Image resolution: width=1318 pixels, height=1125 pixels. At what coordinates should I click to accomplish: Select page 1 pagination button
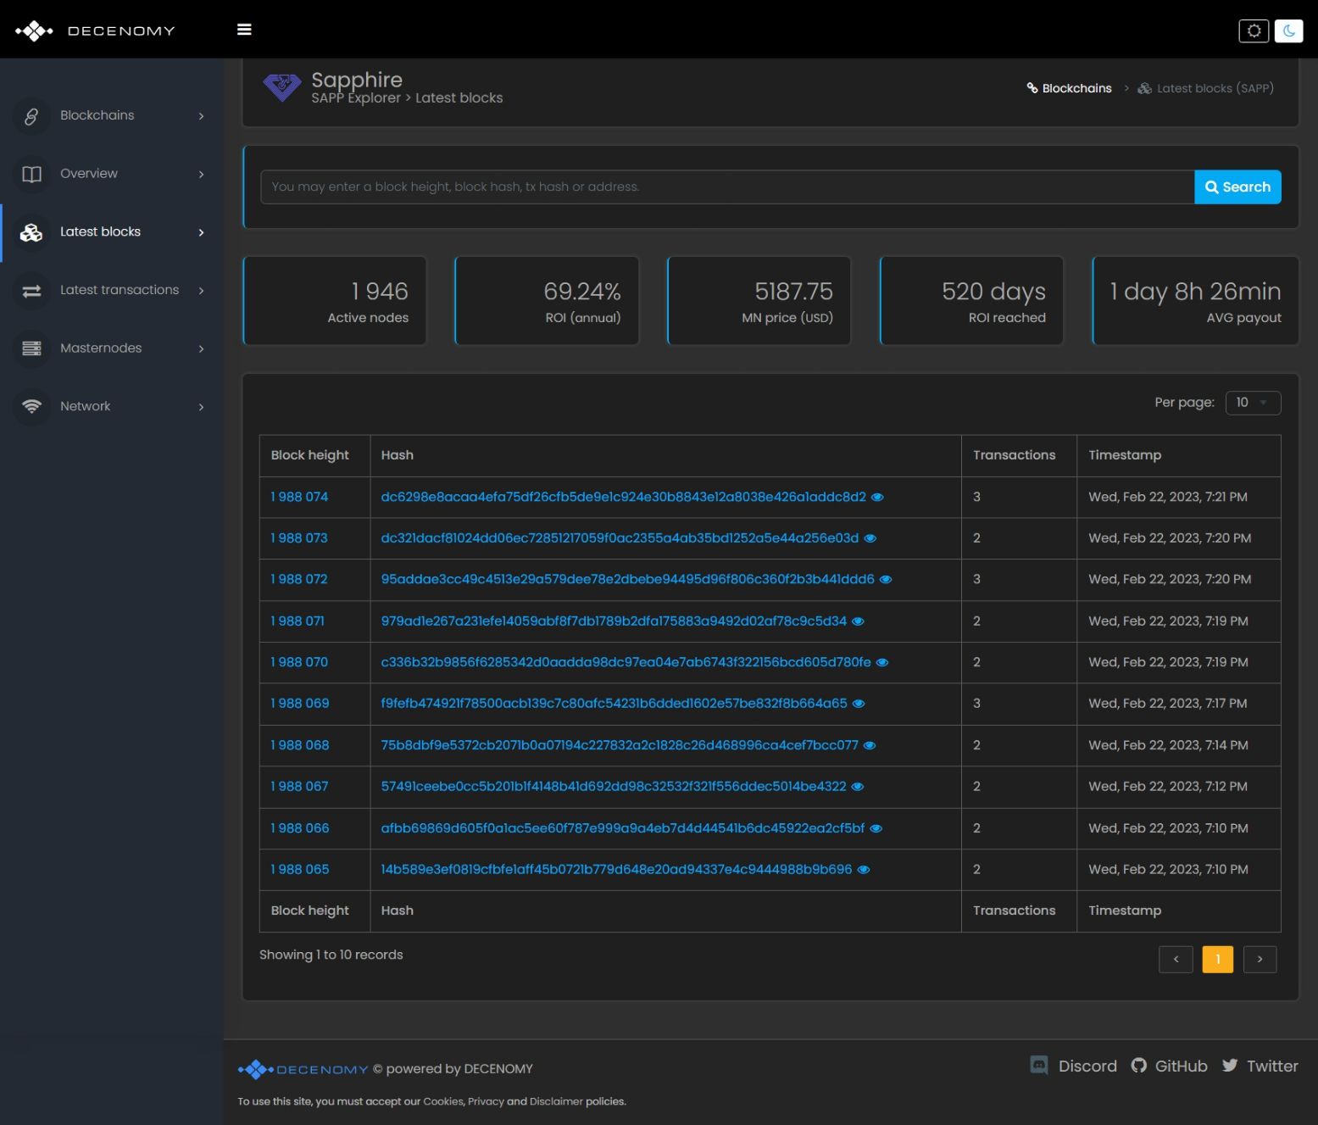click(1218, 959)
